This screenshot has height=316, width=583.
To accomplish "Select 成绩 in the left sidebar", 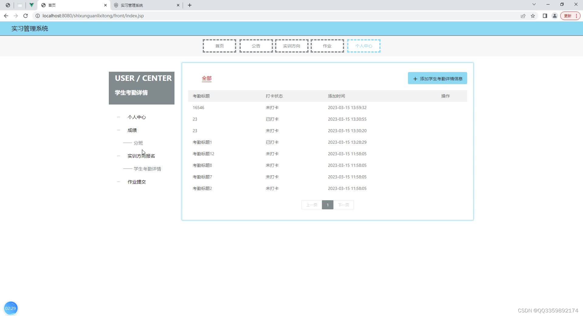I will pos(132,130).
